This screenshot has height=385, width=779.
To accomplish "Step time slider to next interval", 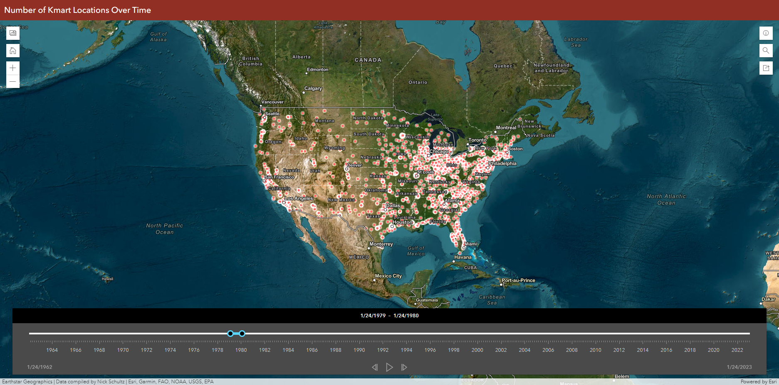I will pyautogui.click(x=404, y=367).
